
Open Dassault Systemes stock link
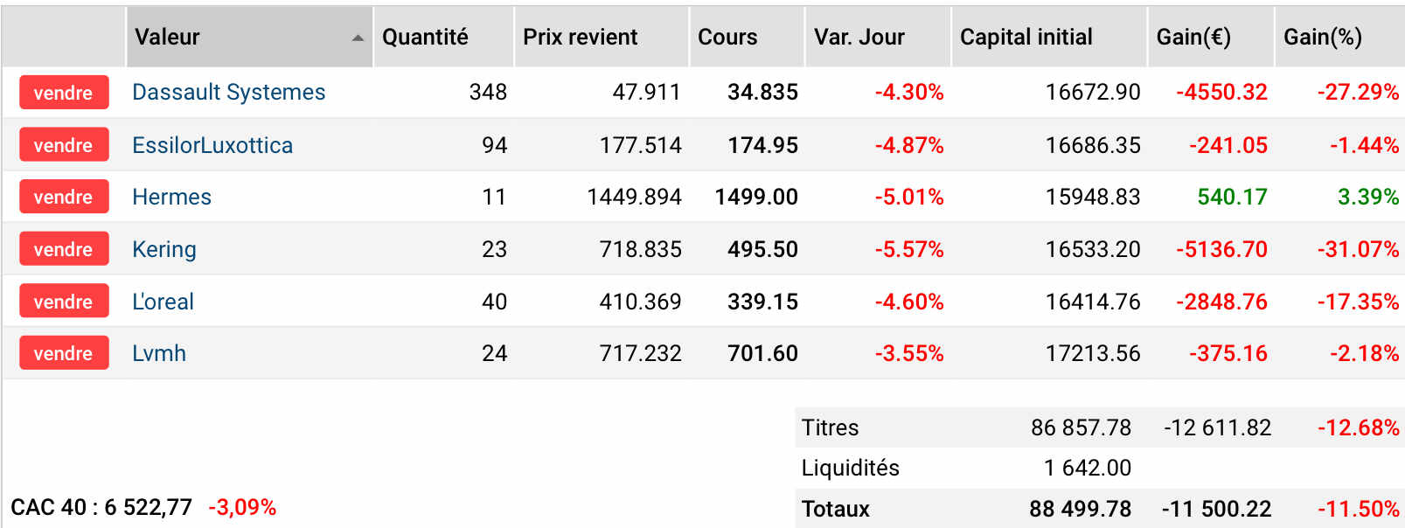228,92
